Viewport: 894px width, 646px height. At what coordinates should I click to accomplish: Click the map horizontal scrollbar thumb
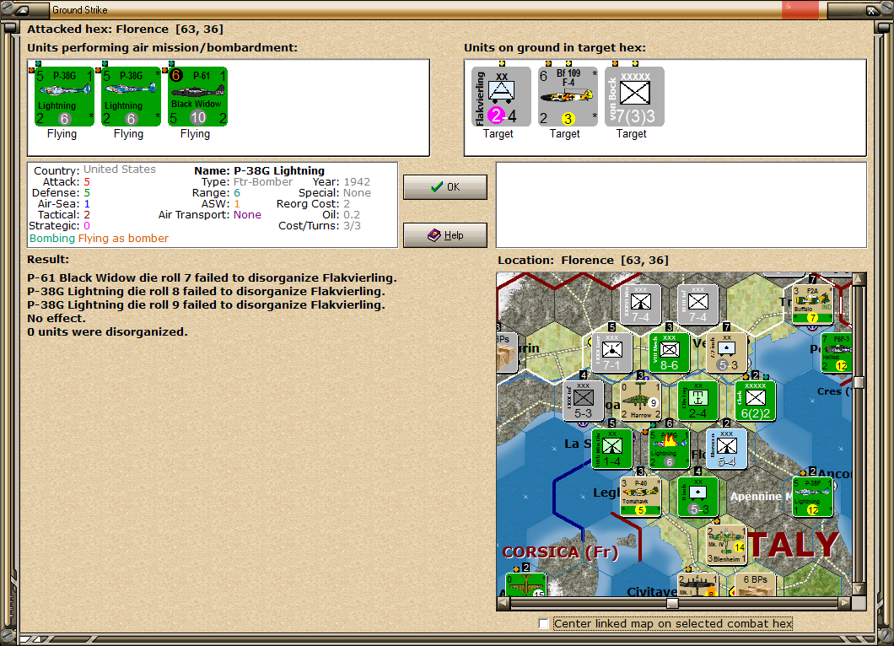(673, 603)
